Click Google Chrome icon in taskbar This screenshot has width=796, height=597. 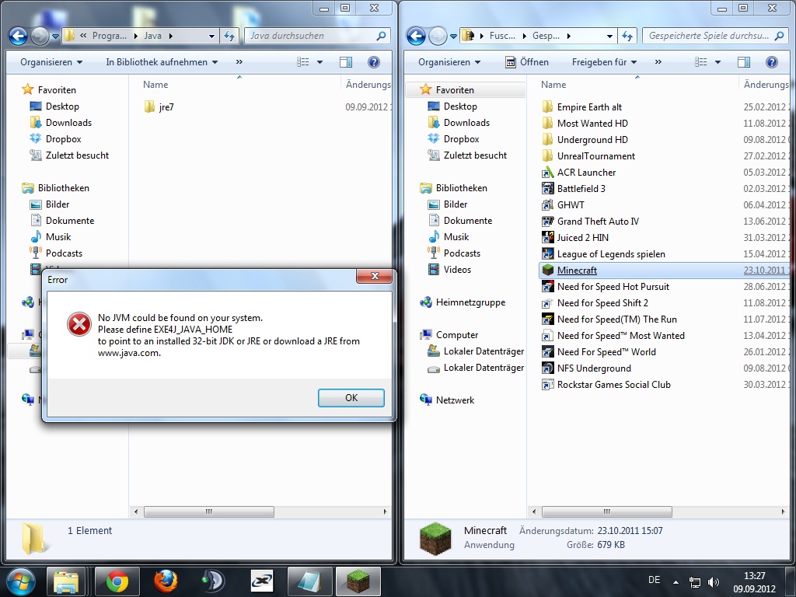(x=117, y=581)
